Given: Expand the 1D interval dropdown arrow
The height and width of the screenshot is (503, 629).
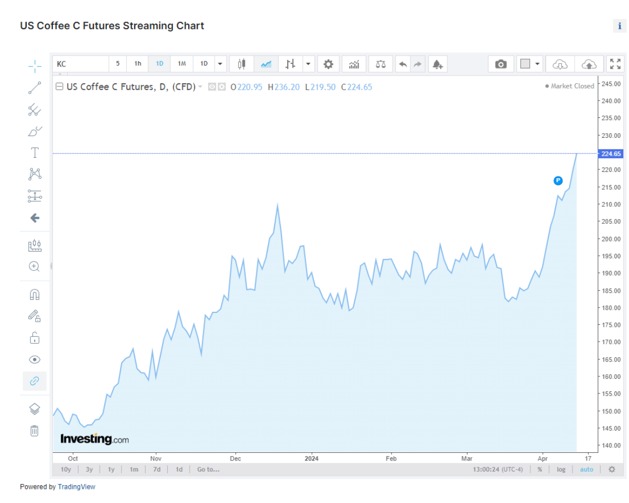Looking at the screenshot, I should (220, 64).
